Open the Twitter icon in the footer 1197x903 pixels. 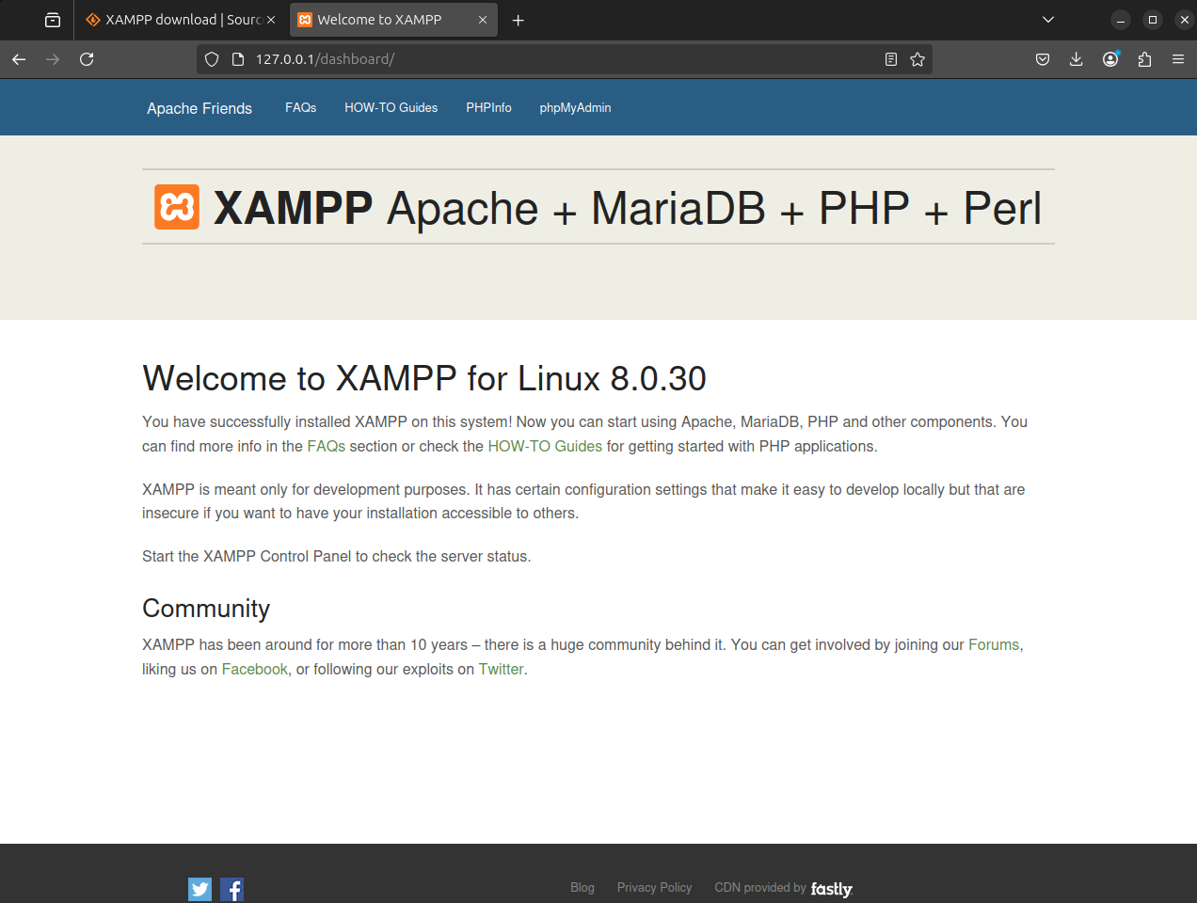coord(199,889)
